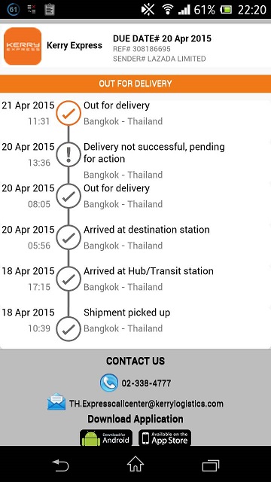
Task: Tap the orange checkmark for 21 Apr 11:31
Action: (69, 113)
